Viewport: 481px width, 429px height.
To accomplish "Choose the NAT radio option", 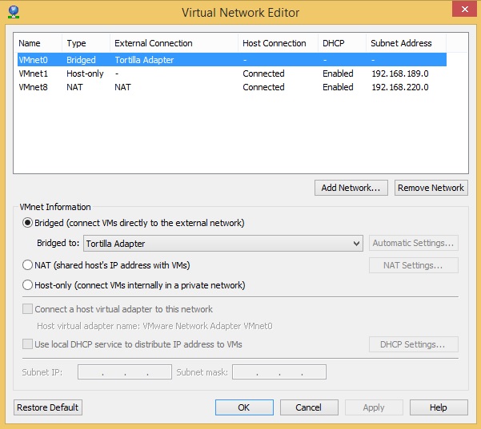I will (28, 264).
